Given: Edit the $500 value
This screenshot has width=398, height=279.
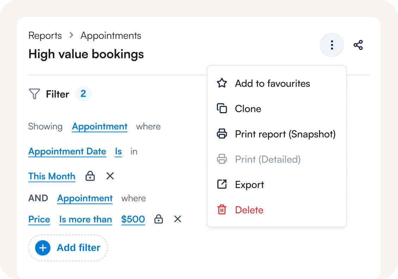Looking at the screenshot, I should pyautogui.click(x=133, y=219).
